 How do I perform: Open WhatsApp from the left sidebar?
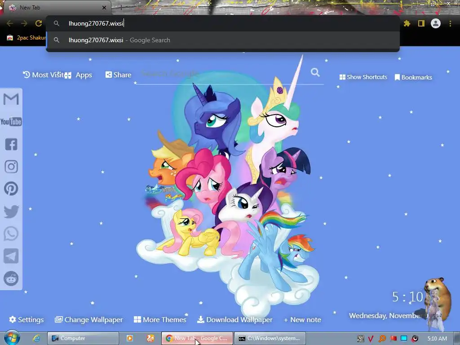click(11, 234)
